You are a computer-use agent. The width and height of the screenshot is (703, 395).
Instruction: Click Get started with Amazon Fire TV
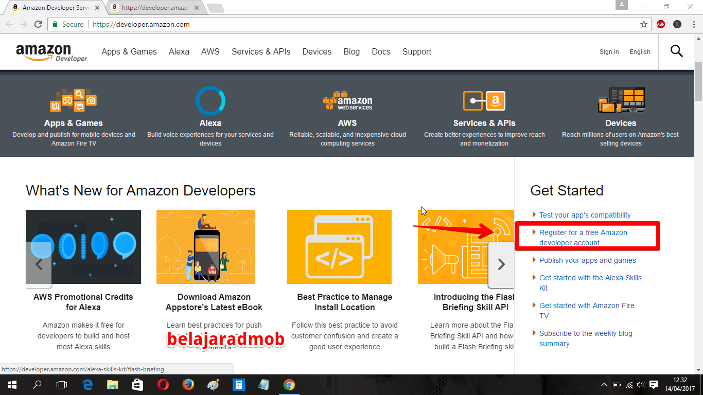[x=587, y=311]
